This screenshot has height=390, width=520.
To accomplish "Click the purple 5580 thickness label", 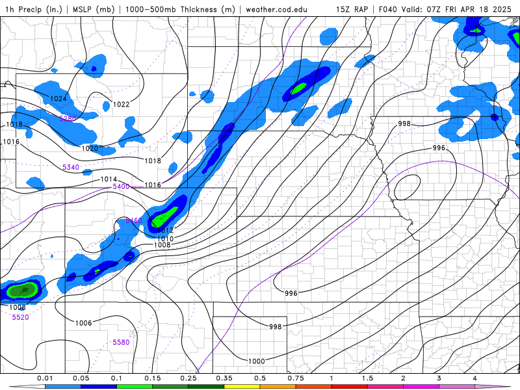I will point(121,343).
